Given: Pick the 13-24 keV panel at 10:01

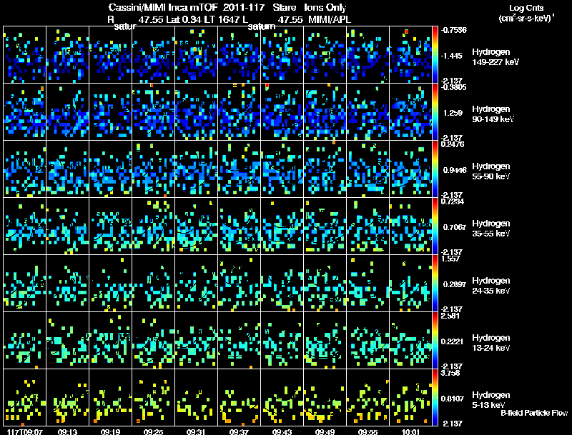Looking at the screenshot, I should click(x=410, y=341).
